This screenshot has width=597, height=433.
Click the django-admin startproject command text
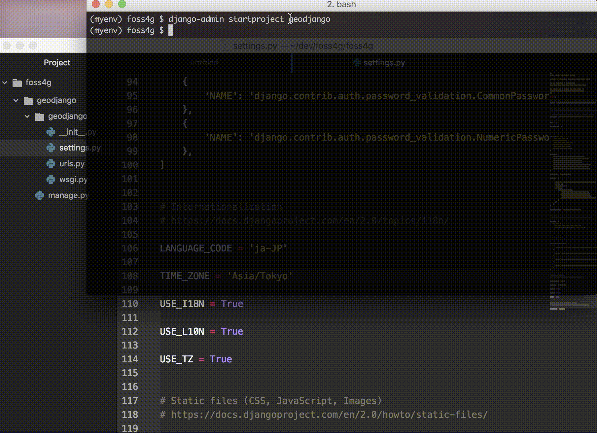[x=249, y=19]
